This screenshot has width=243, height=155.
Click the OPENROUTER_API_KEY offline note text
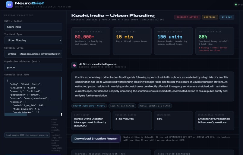point(177,139)
